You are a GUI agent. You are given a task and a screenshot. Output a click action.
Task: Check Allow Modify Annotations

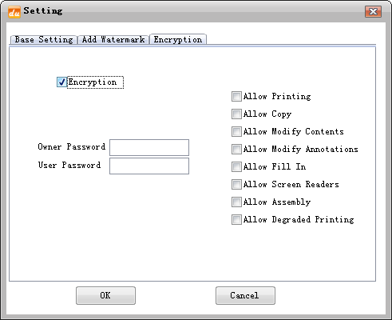point(236,149)
